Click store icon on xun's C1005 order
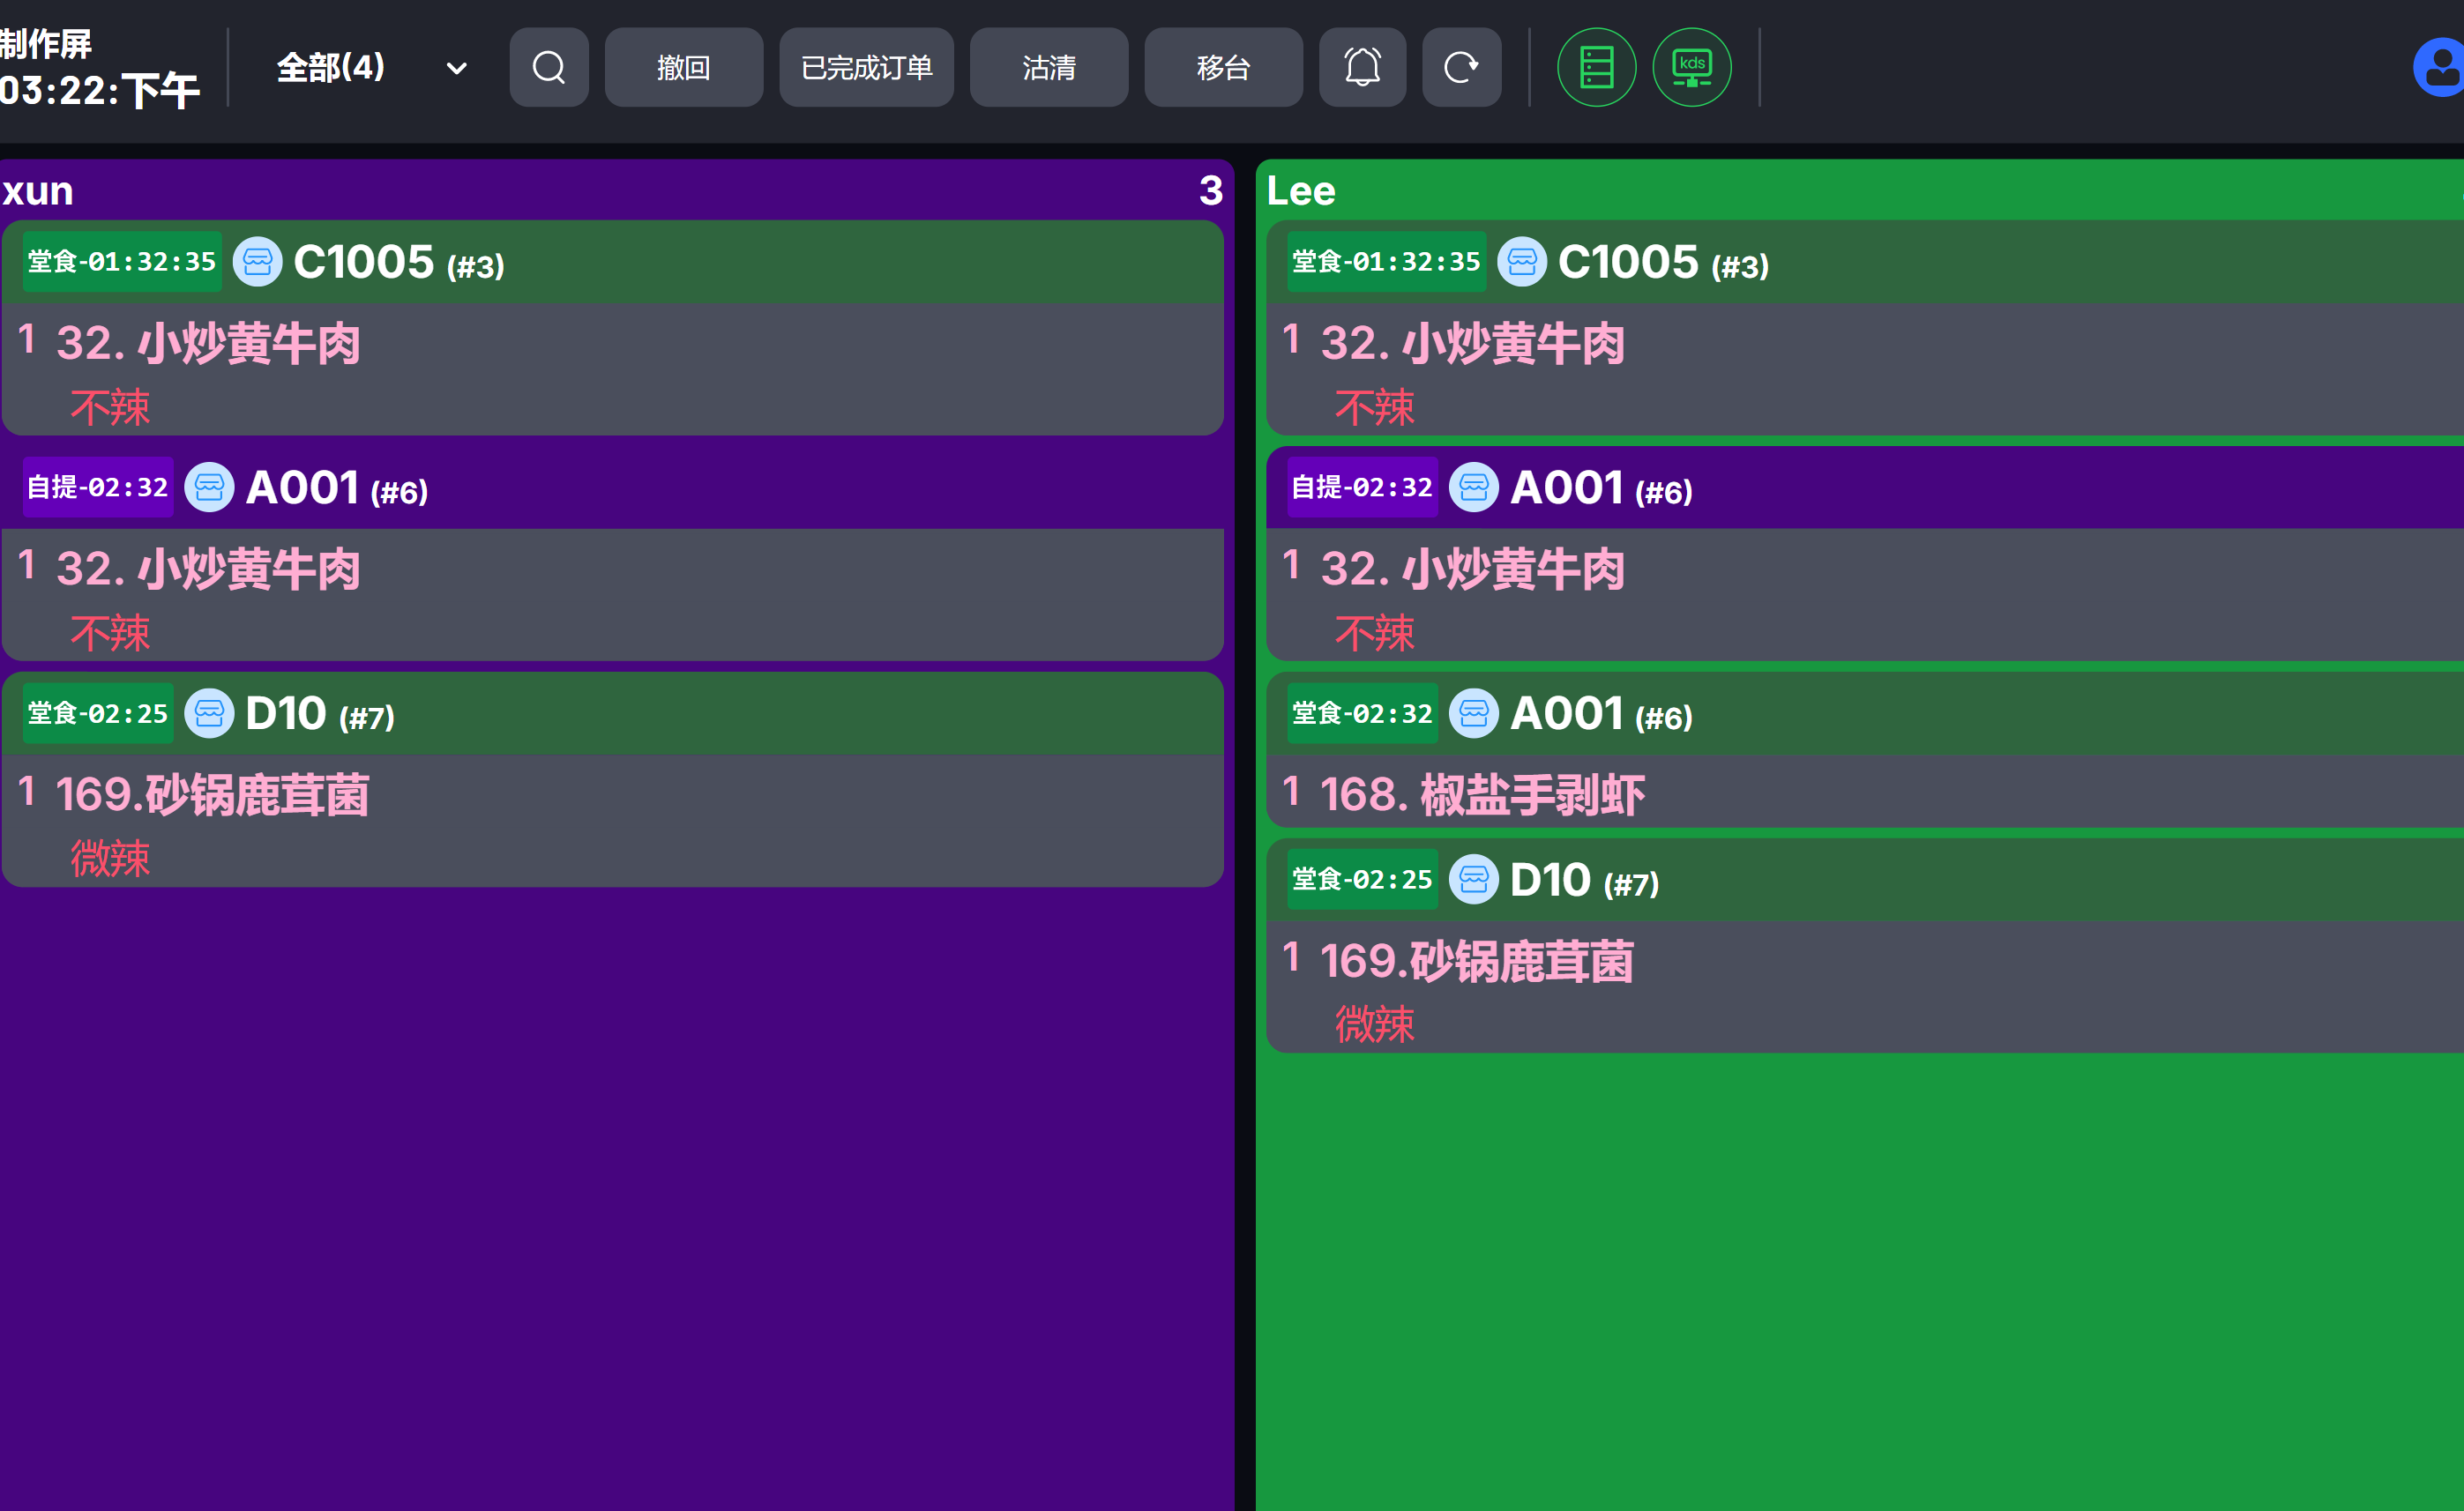2464x1511 pixels. [258, 262]
